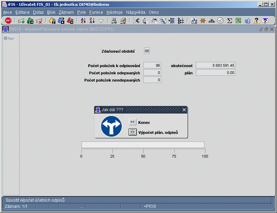
Task: Close the Jak dál ??? dialog
Action: (x=184, y=110)
